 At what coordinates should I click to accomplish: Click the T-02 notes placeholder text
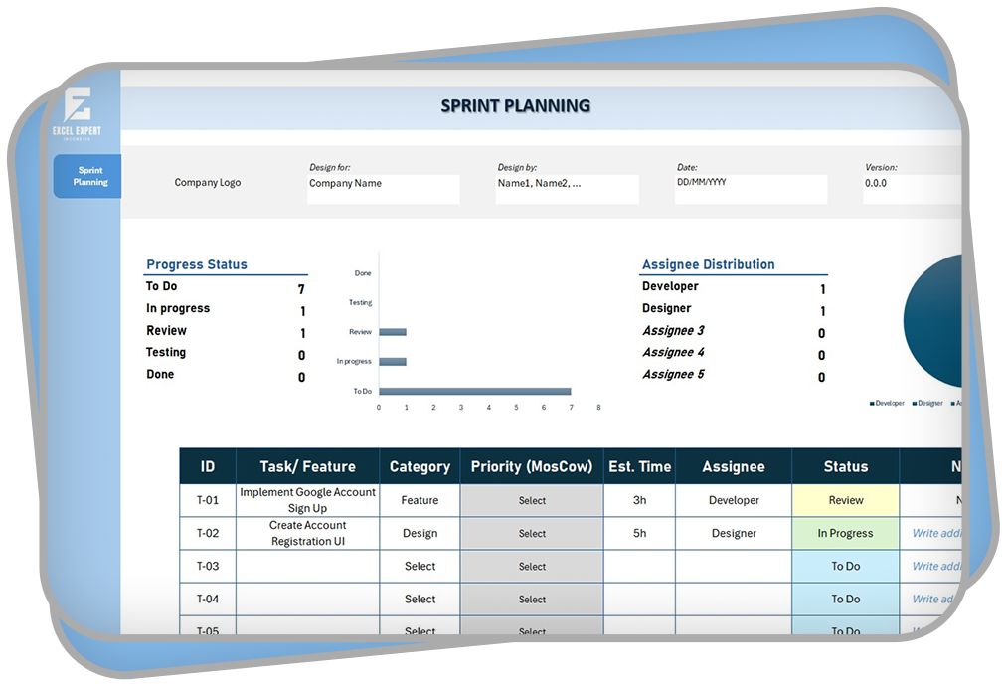pyautogui.click(x=936, y=534)
